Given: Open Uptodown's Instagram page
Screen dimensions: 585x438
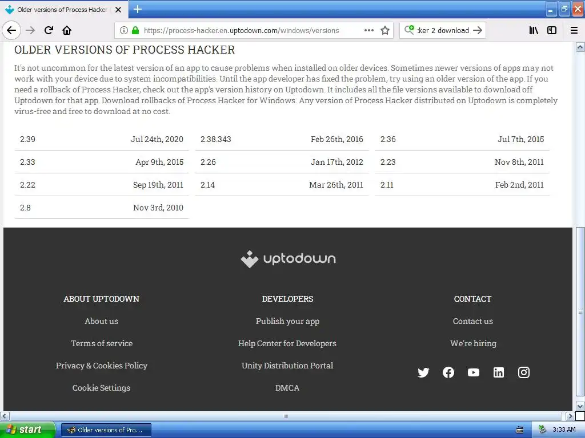Looking at the screenshot, I should point(524,372).
